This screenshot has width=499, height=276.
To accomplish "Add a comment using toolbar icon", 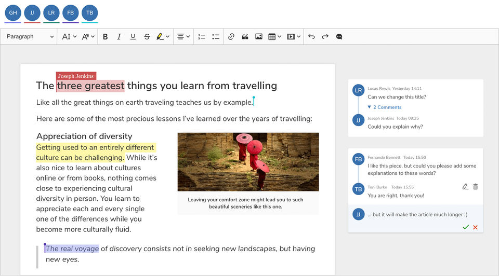I will coord(339,37).
